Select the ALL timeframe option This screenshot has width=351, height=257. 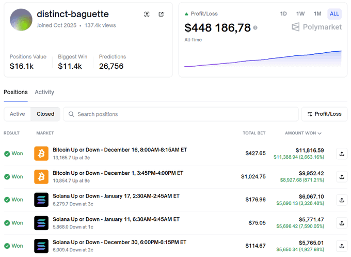click(334, 13)
